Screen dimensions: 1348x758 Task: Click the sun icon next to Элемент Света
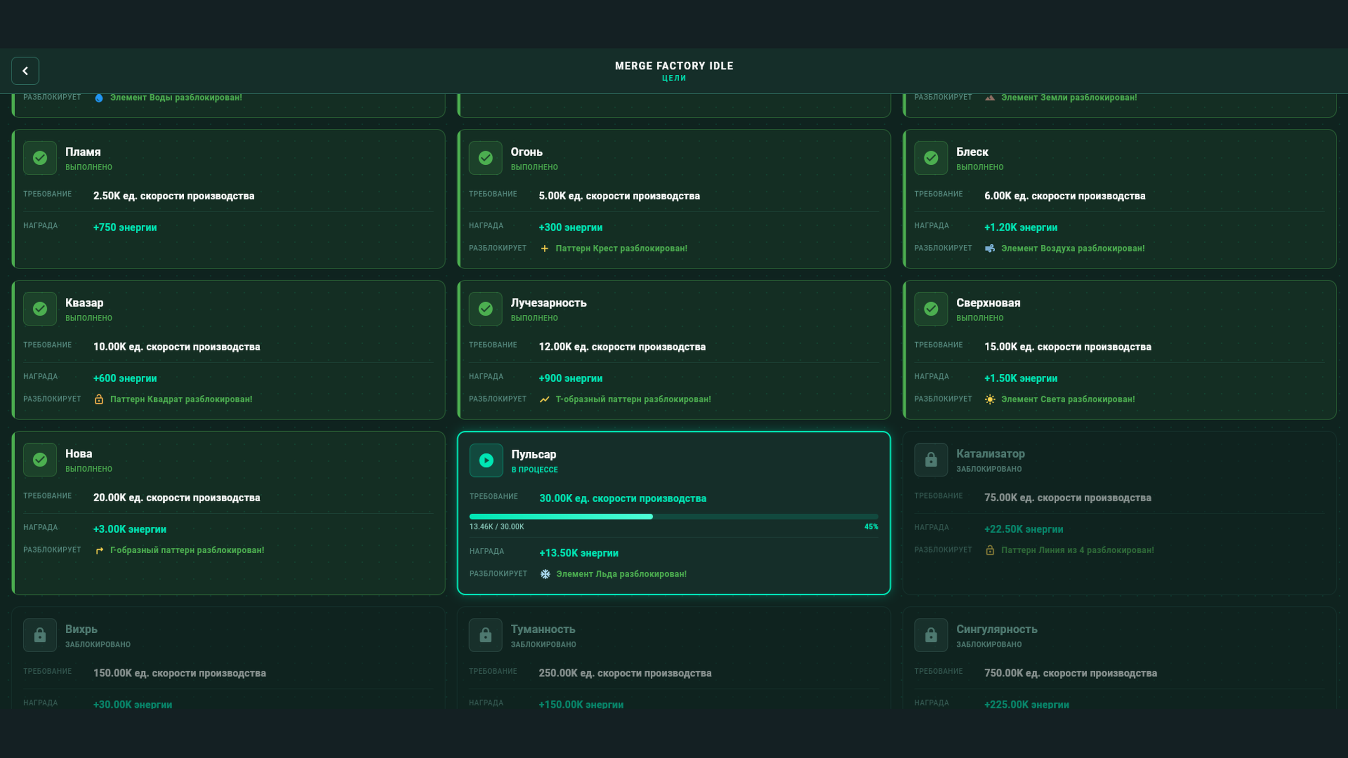pyautogui.click(x=989, y=399)
